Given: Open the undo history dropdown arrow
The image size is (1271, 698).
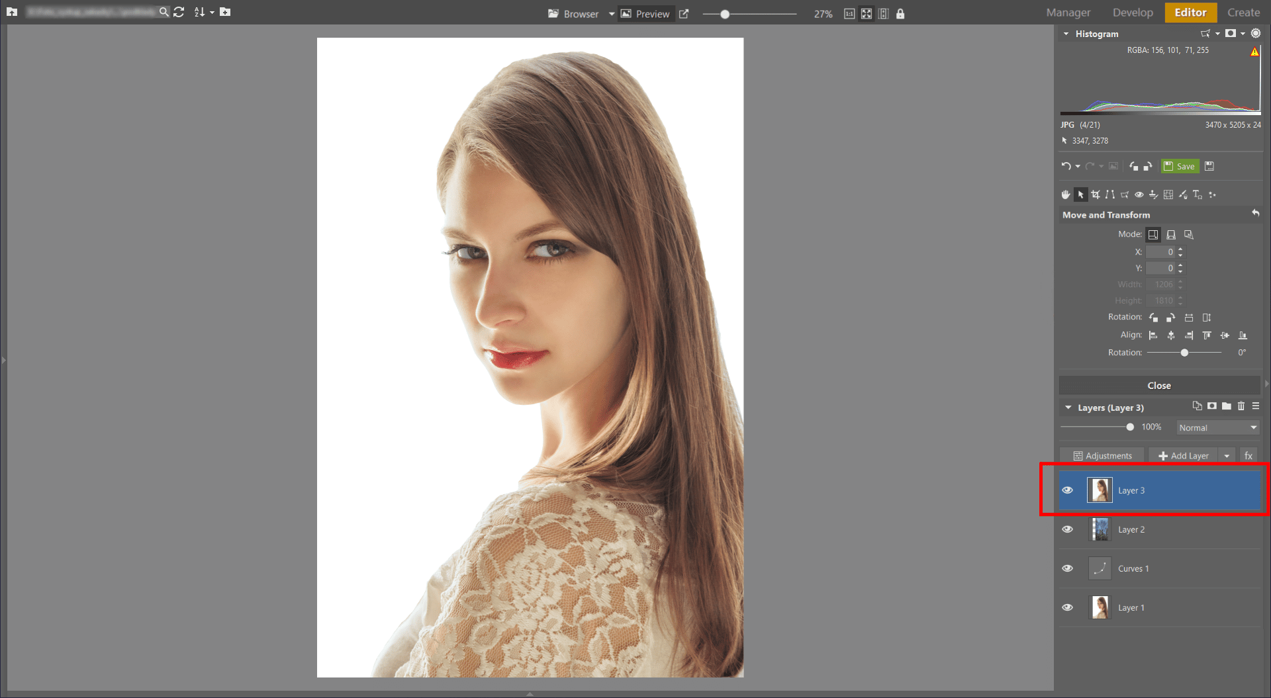Looking at the screenshot, I should click(1078, 166).
